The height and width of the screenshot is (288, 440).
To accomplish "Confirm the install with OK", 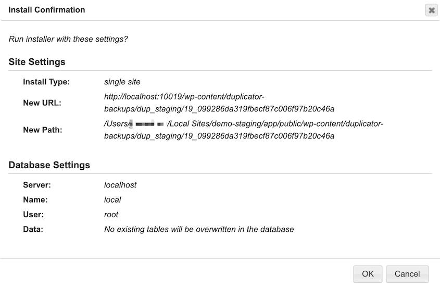I will click(368, 274).
